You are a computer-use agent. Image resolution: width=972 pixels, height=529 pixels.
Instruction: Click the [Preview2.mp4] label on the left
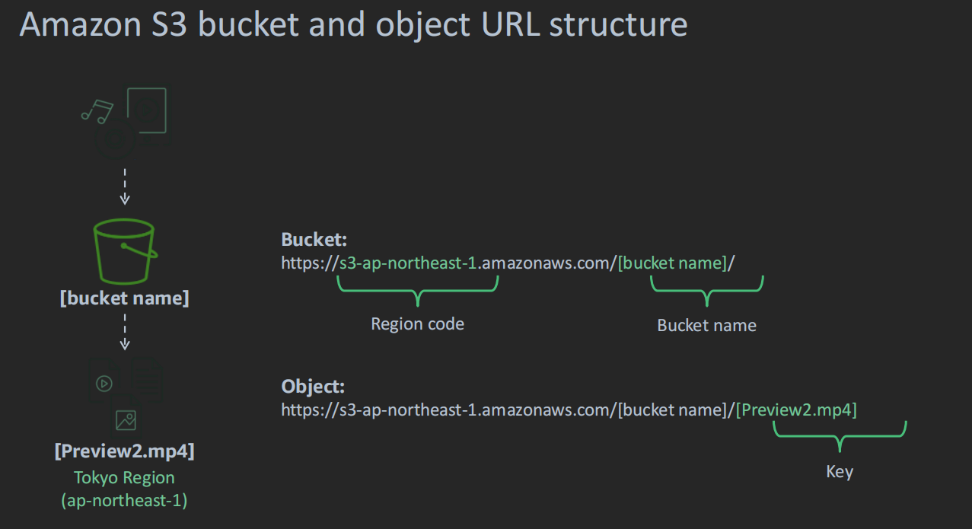point(124,451)
